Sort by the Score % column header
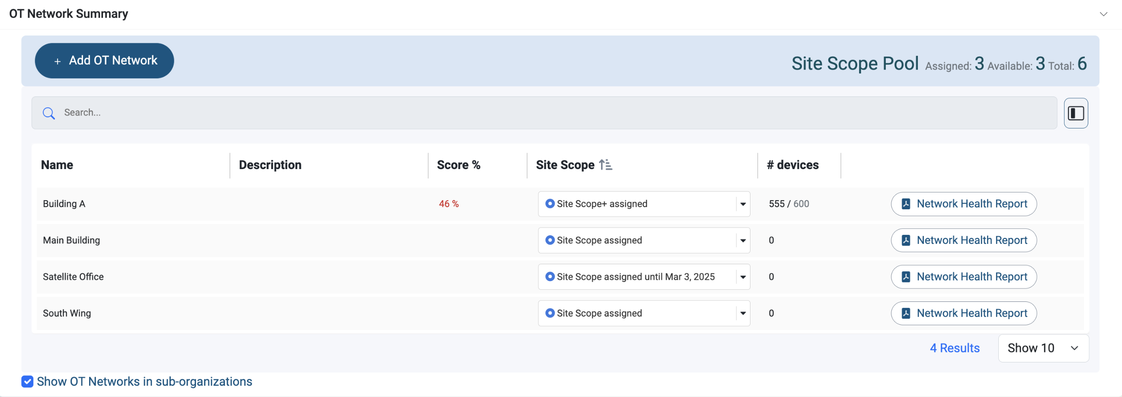Image resolution: width=1122 pixels, height=397 pixels. pyautogui.click(x=458, y=165)
